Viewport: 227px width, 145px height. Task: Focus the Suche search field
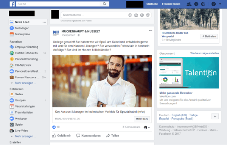pos(58,4)
